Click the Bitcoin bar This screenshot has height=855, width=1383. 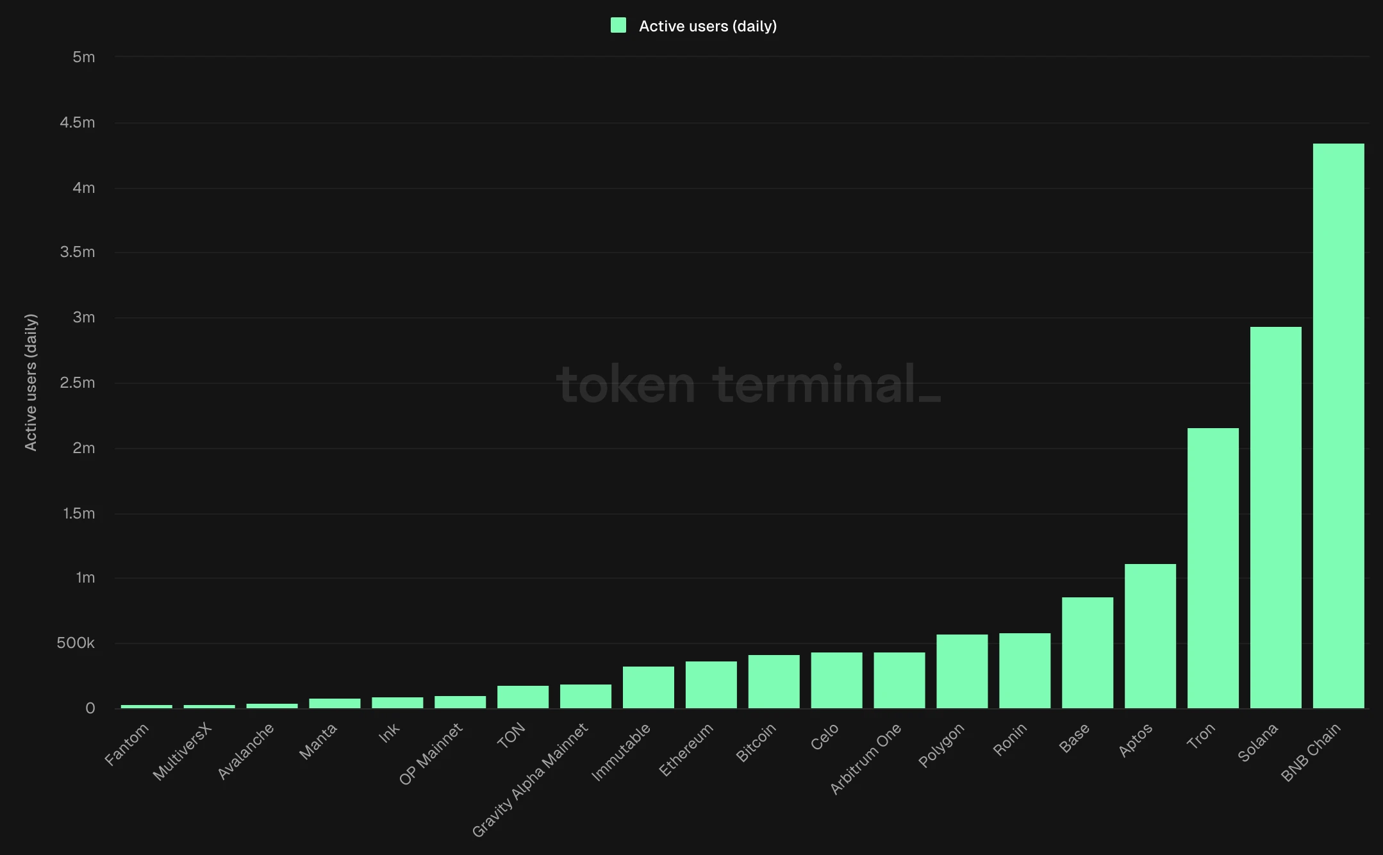[x=774, y=681]
